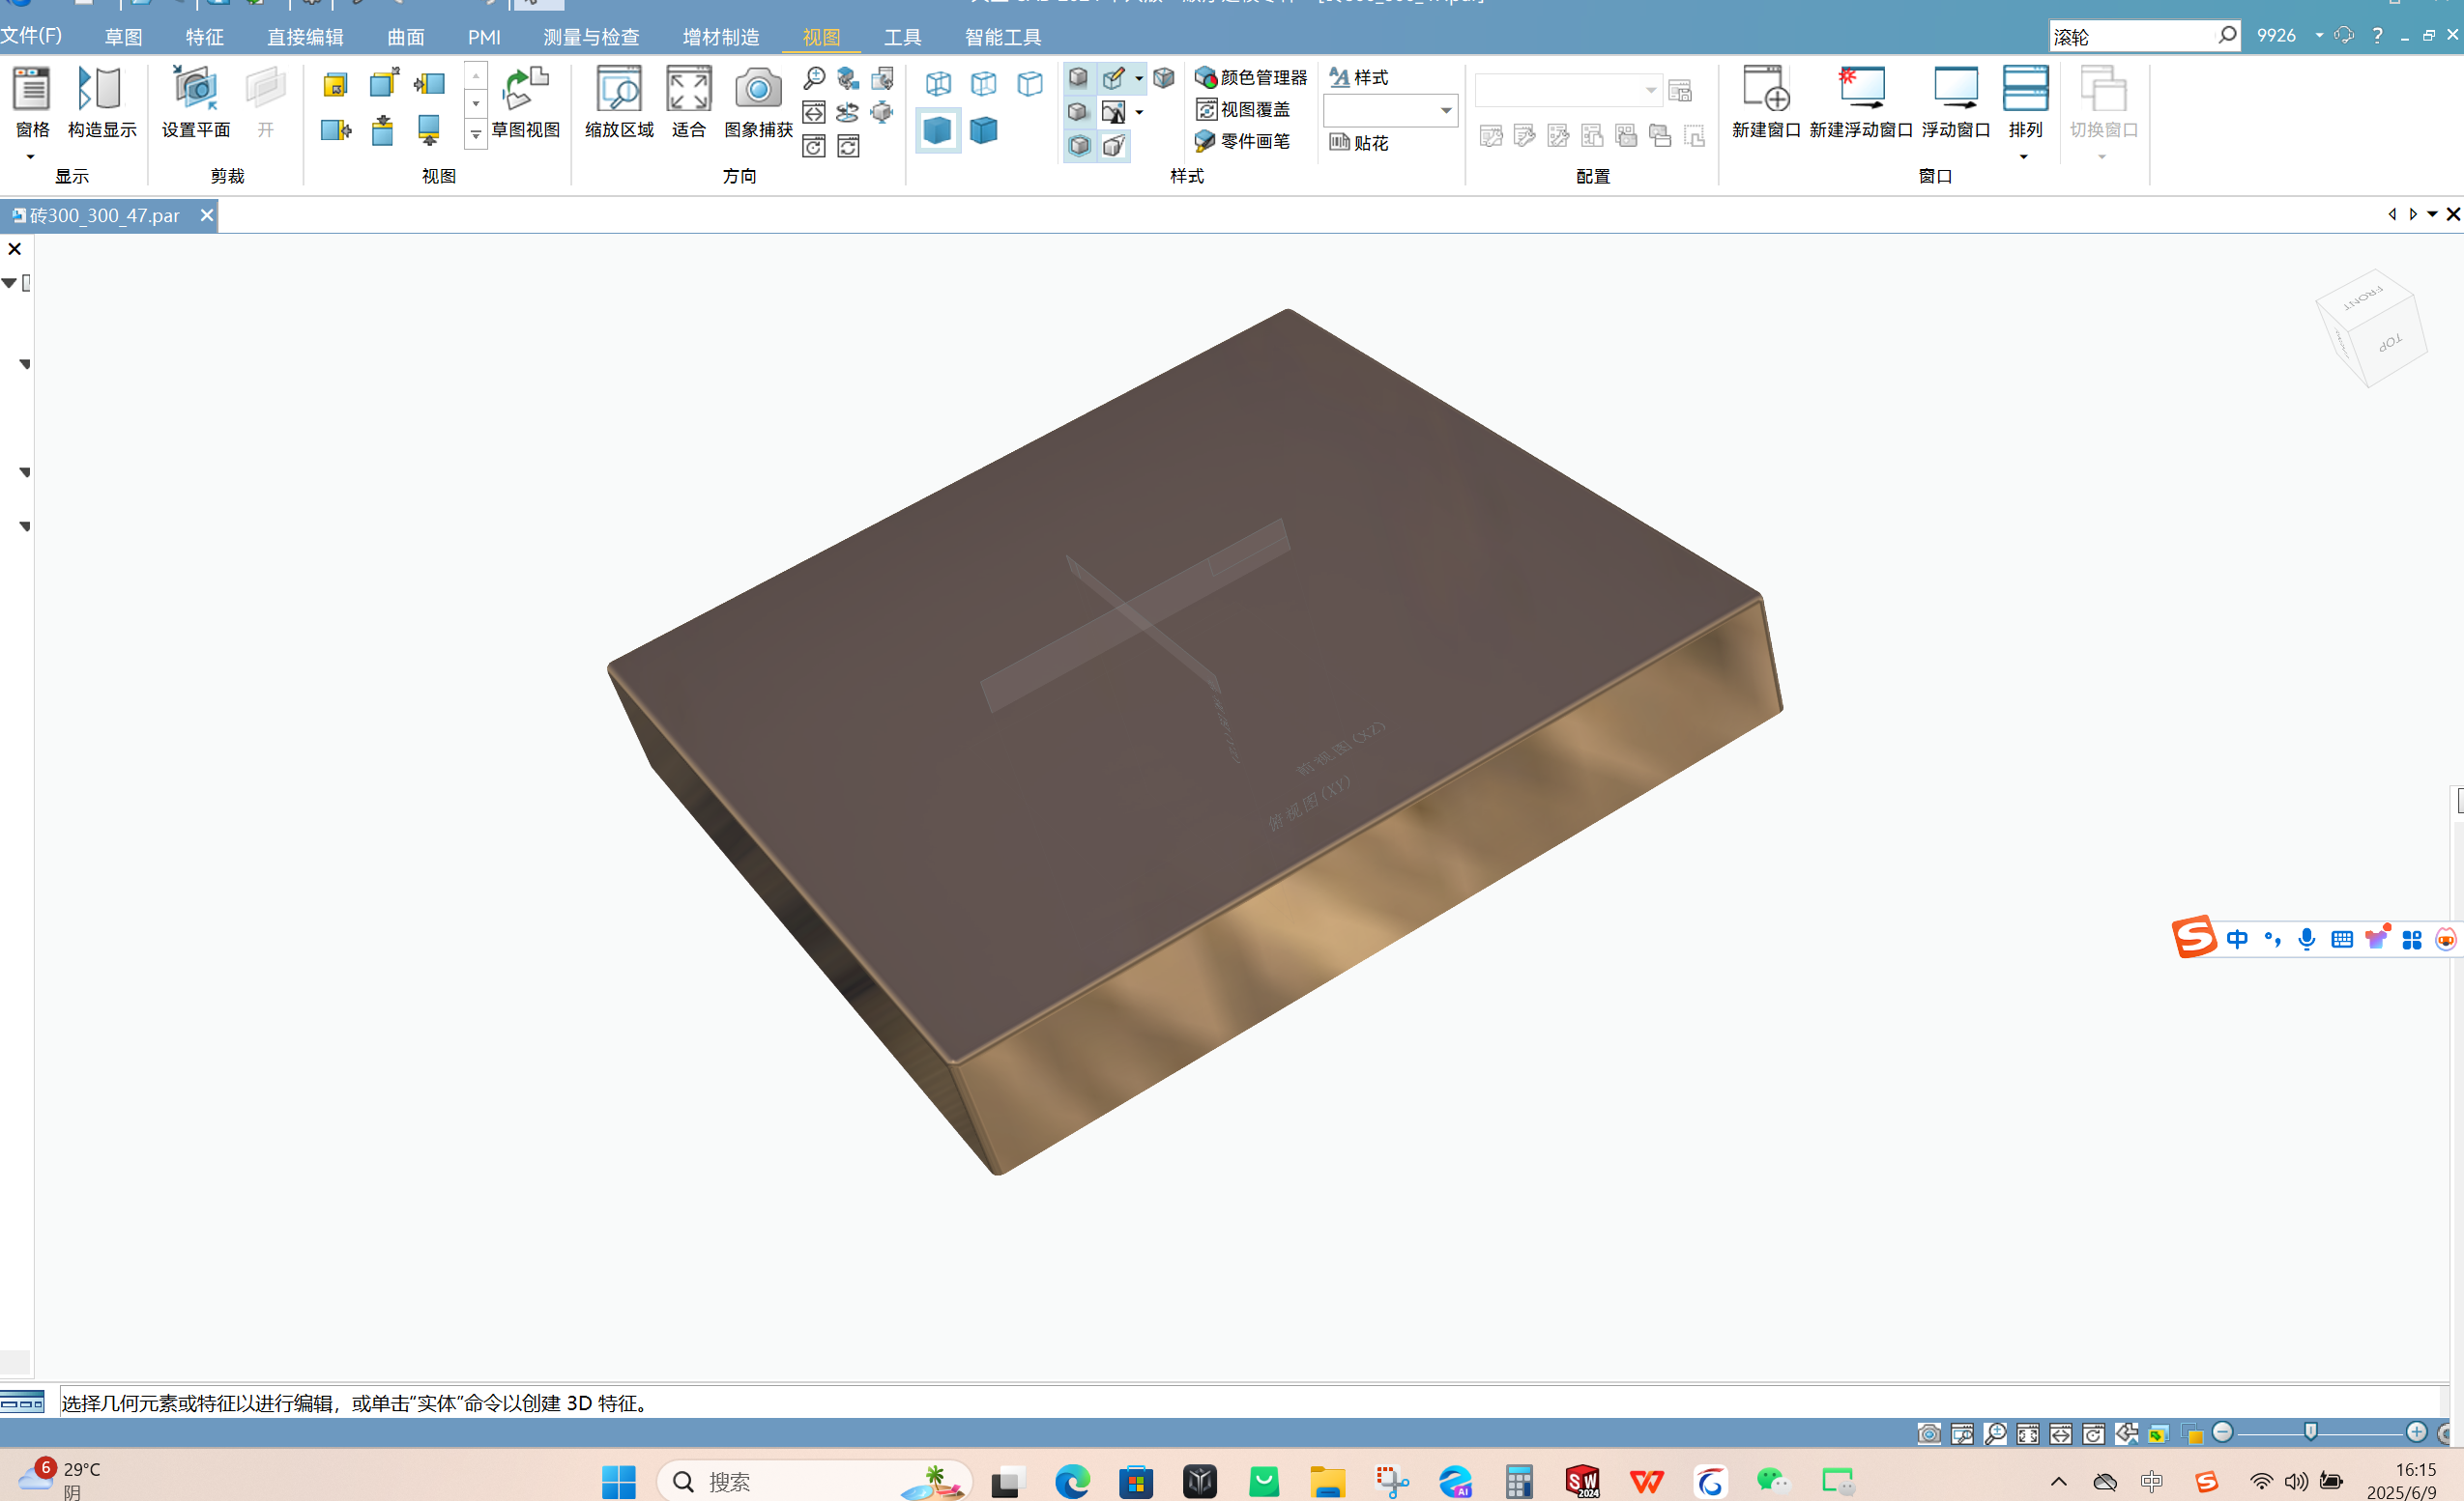Click the blue square with corner arrow view icon

383,82
